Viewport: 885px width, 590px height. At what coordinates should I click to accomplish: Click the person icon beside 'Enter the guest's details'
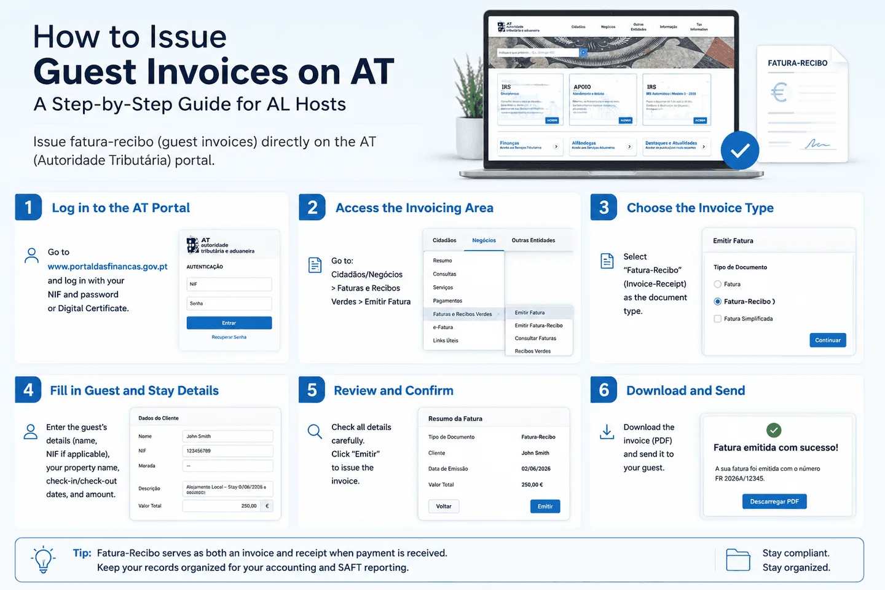coord(30,431)
